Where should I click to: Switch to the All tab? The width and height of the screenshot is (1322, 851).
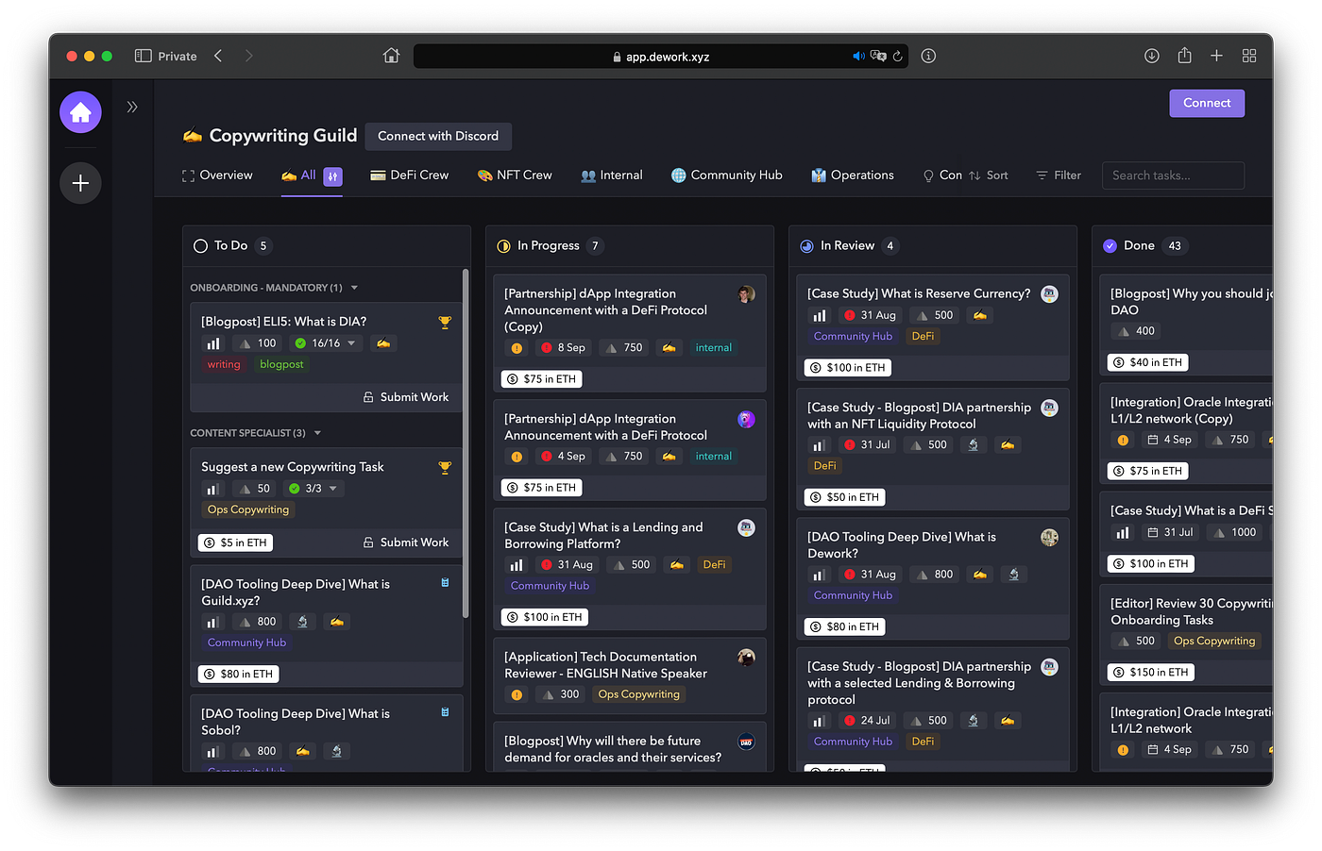point(298,175)
